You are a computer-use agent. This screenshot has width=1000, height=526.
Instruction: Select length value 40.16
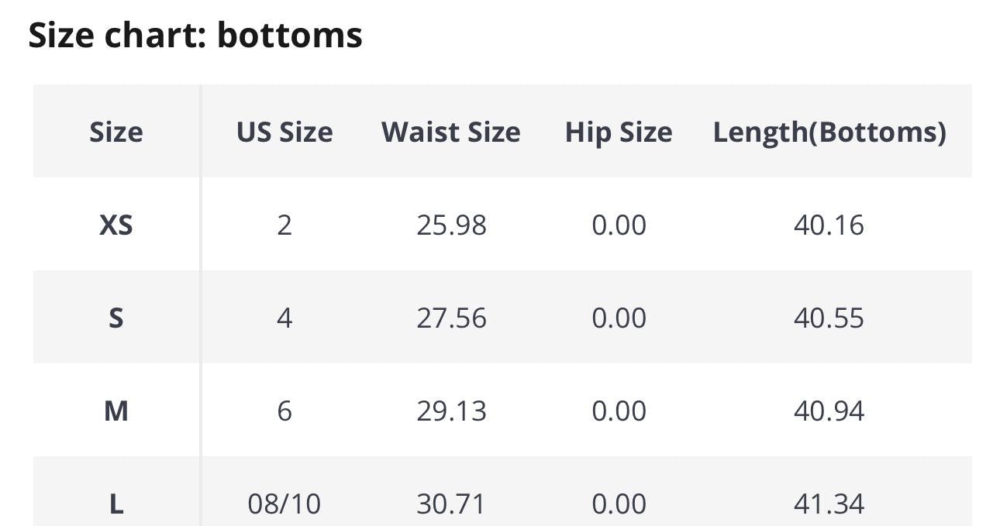[x=829, y=225]
